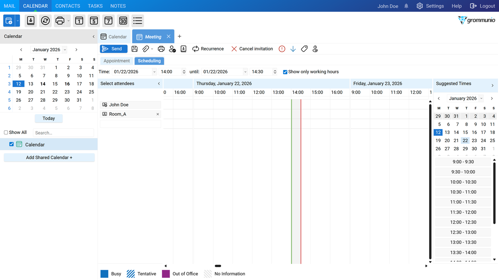Collapse the Suggested Times panel chevron
This screenshot has width=499, height=280.
click(493, 85)
